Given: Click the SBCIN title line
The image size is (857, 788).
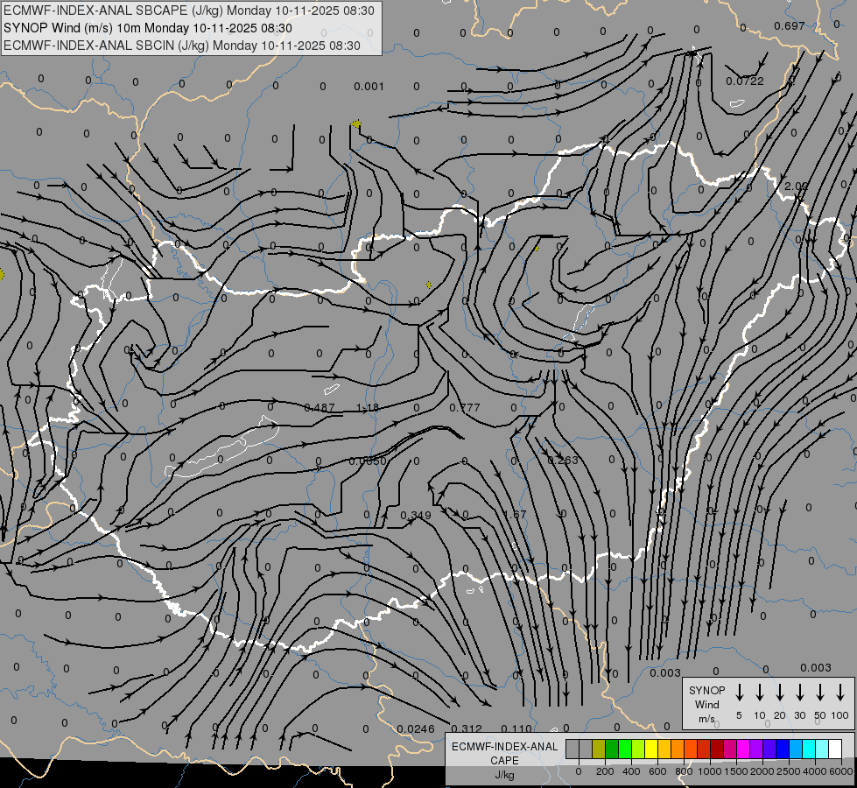Looking at the screenshot, I should tap(182, 46).
